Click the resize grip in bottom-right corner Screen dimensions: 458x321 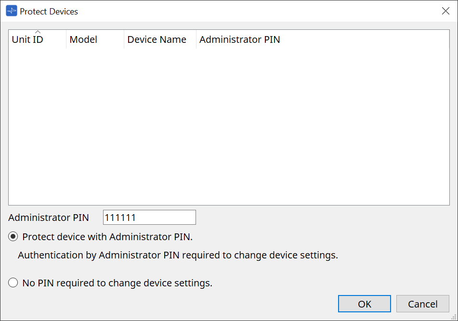[453, 317]
